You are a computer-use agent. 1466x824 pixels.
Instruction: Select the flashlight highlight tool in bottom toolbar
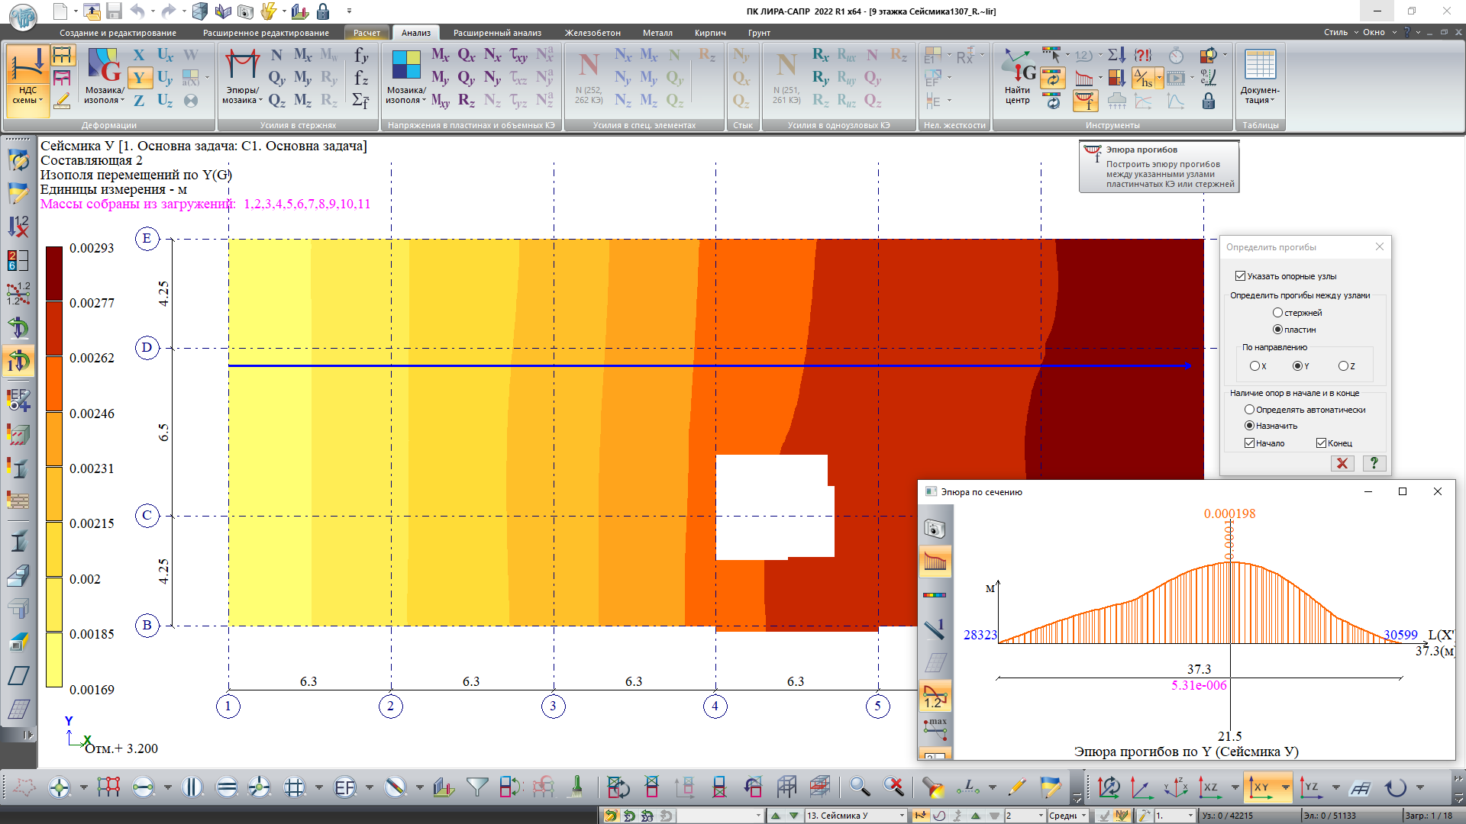pyautogui.click(x=933, y=787)
